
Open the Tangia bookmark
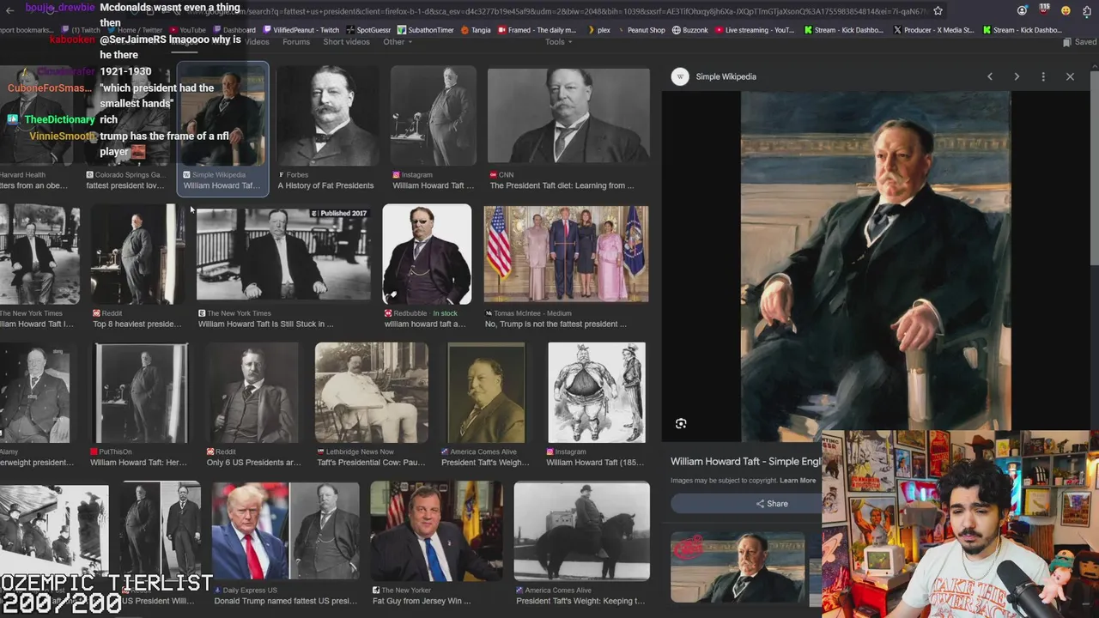click(476, 30)
